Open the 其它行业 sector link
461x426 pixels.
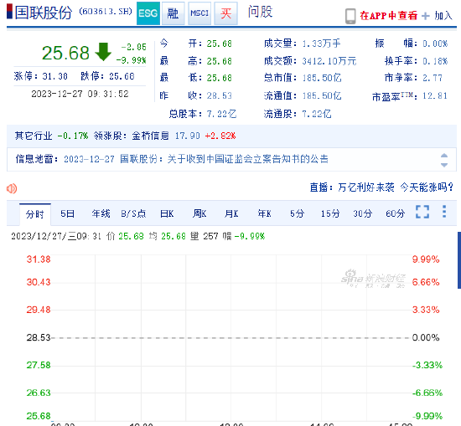tap(34, 136)
